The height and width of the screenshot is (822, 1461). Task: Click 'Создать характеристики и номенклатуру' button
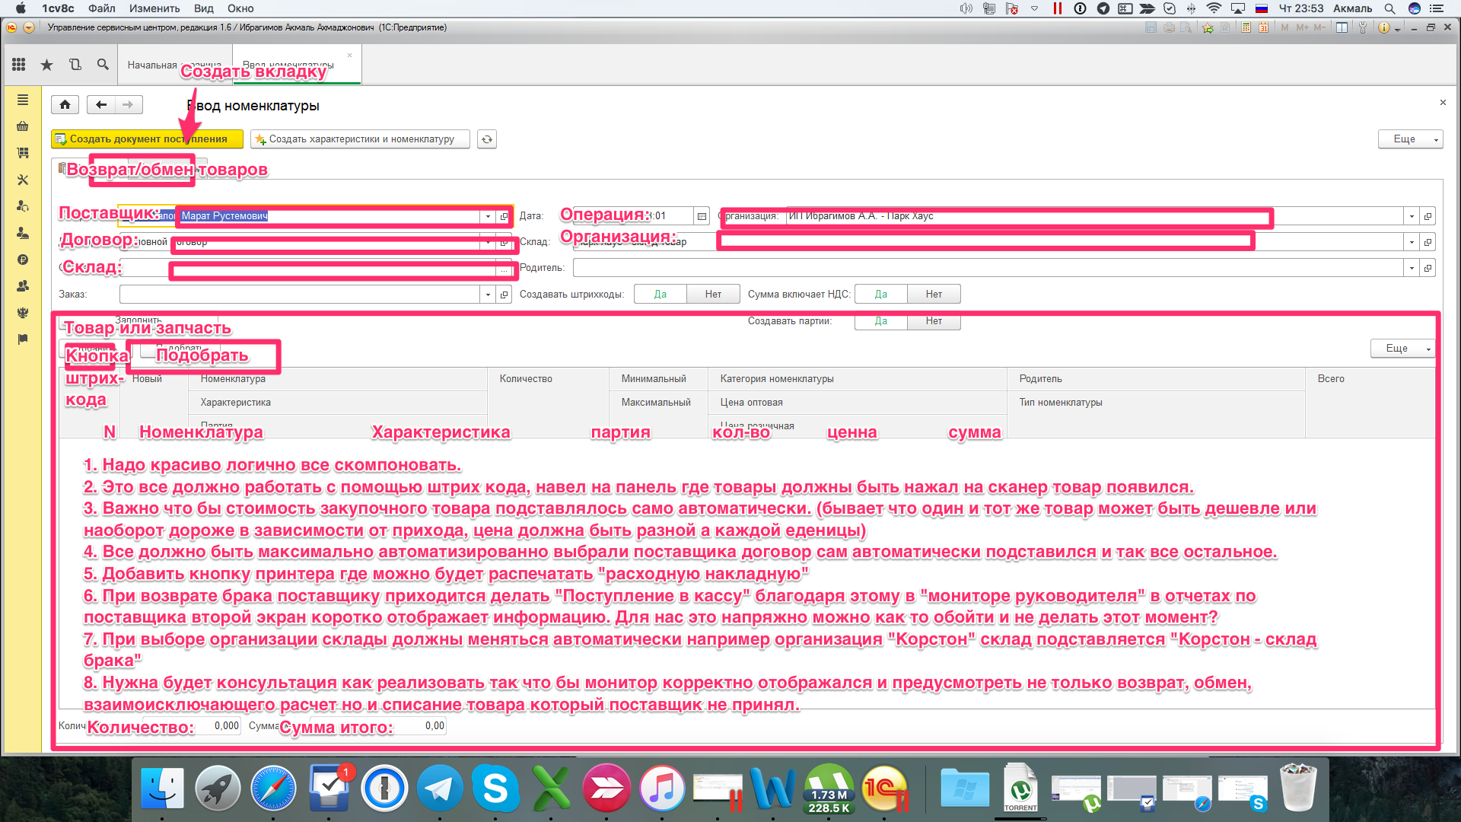(360, 139)
